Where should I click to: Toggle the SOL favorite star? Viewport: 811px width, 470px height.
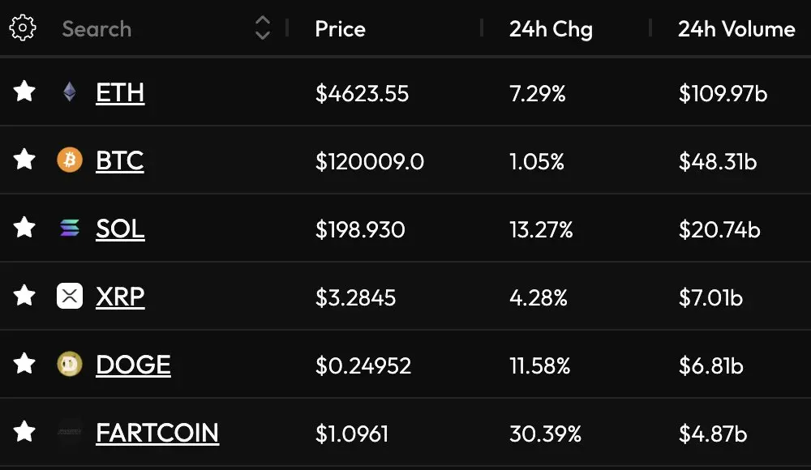click(x=24, y=228)
